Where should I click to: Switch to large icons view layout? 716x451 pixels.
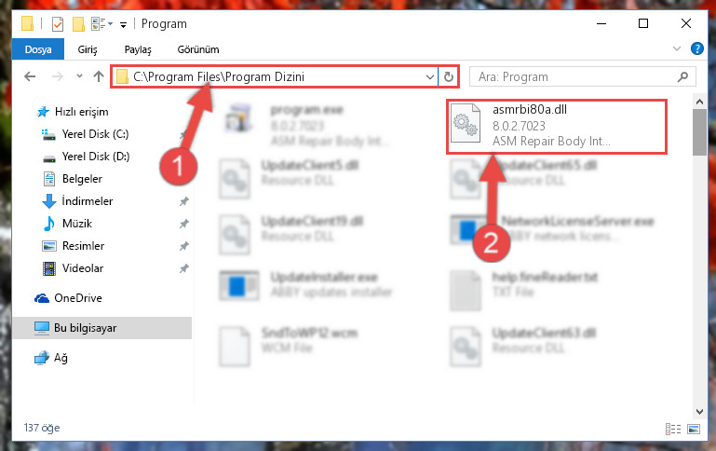pyautogui.click(x=694, y=429)
